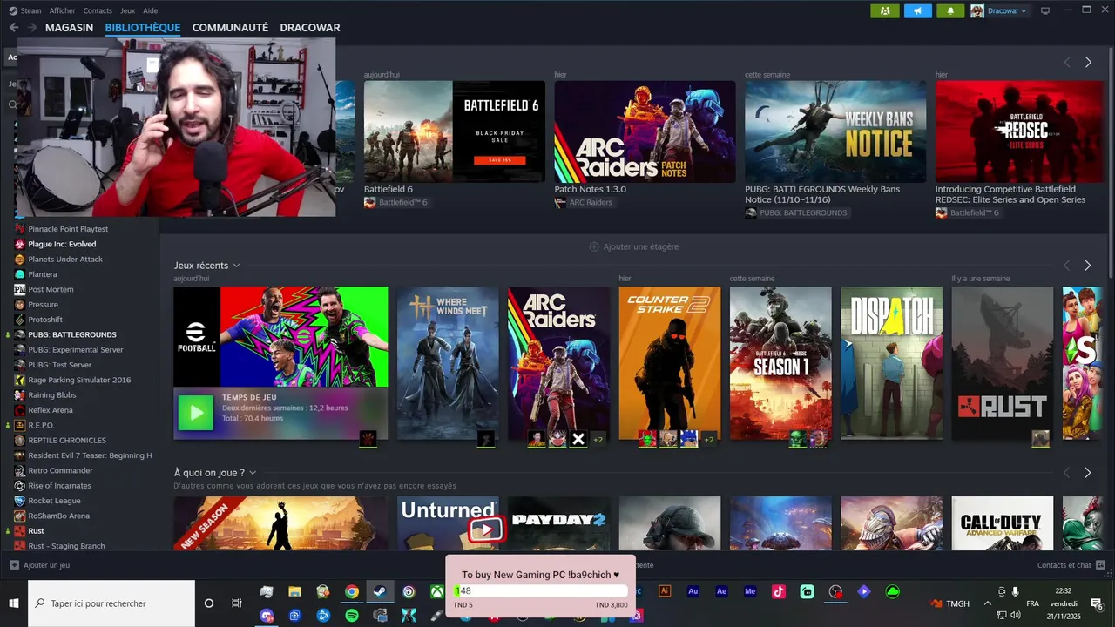Open the Call of Duty Advanced Warfare tile
Screen dimensions: 1115x627
click(x=1003, y=523)
